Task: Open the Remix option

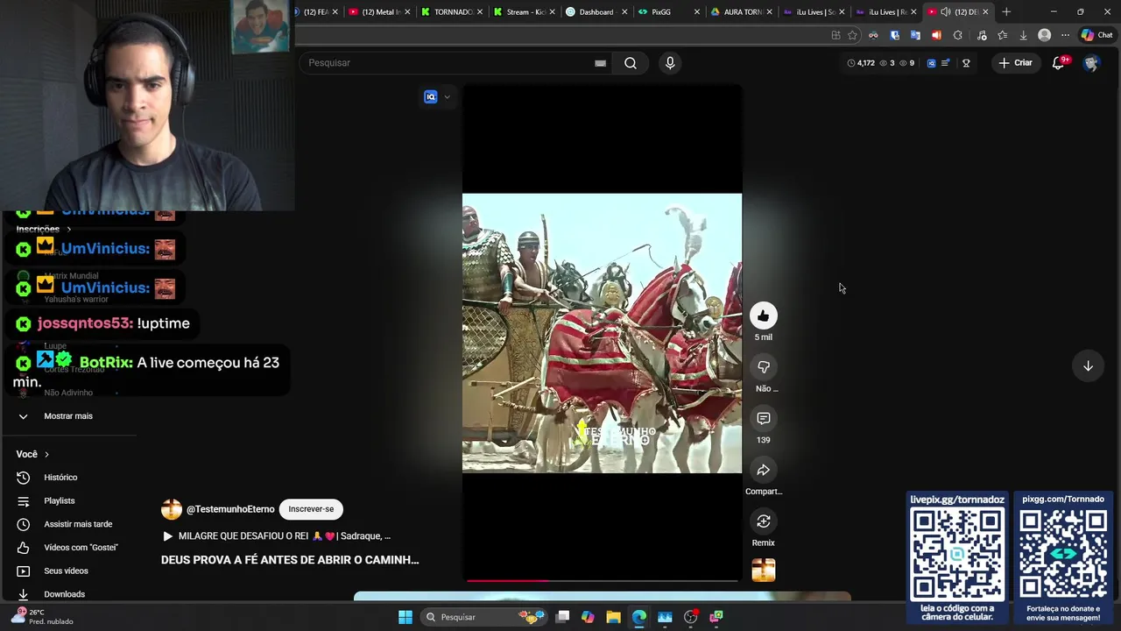Action: point(764,521)
